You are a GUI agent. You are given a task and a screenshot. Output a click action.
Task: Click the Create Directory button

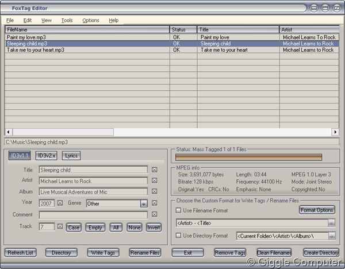(321, 253)
